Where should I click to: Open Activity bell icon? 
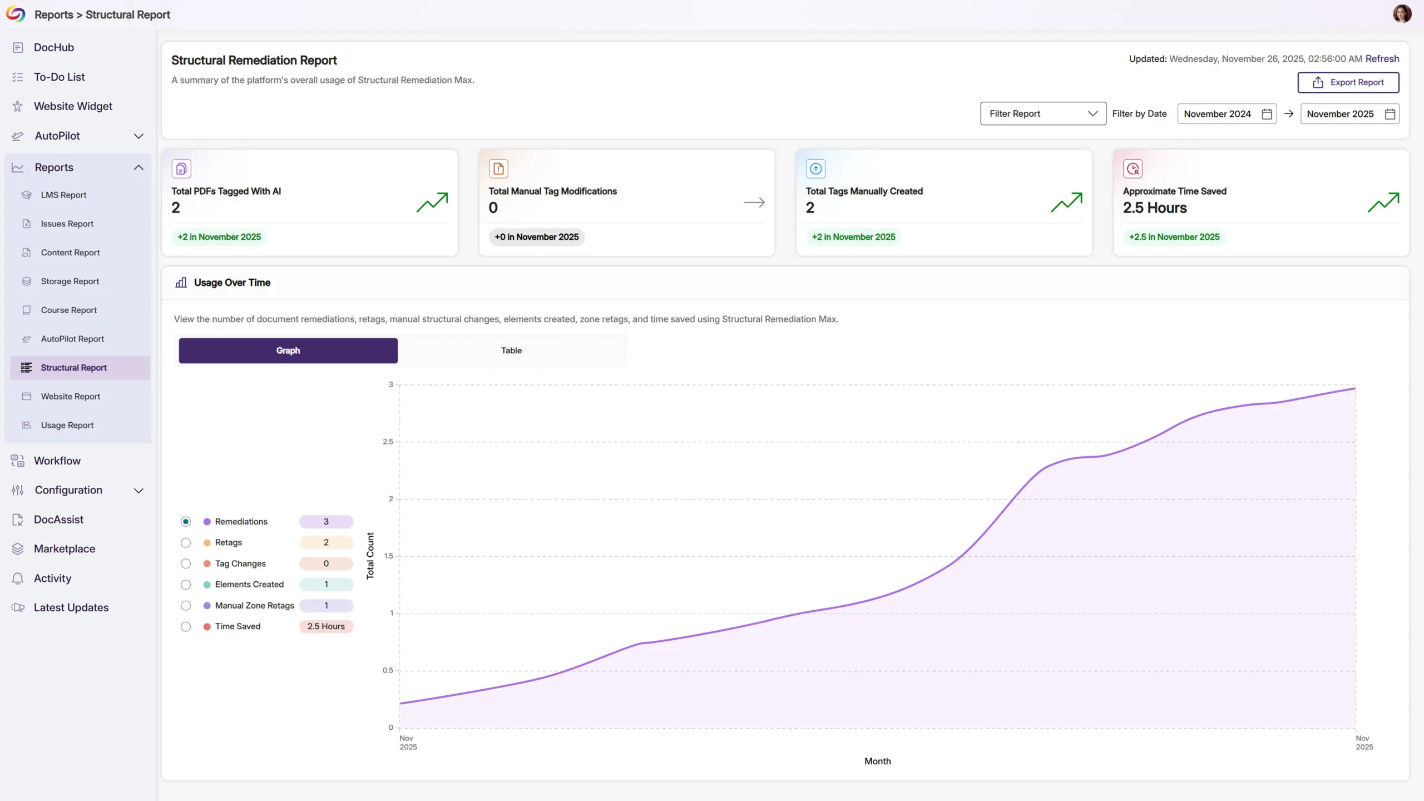(18, 578)
